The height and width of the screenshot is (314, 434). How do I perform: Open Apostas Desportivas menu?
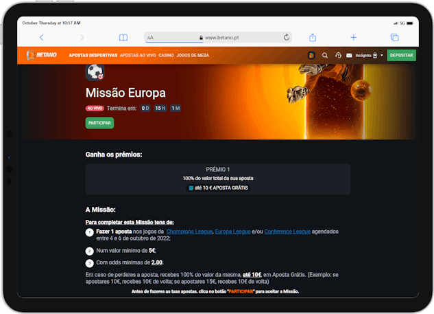click(x=93, y=55)
